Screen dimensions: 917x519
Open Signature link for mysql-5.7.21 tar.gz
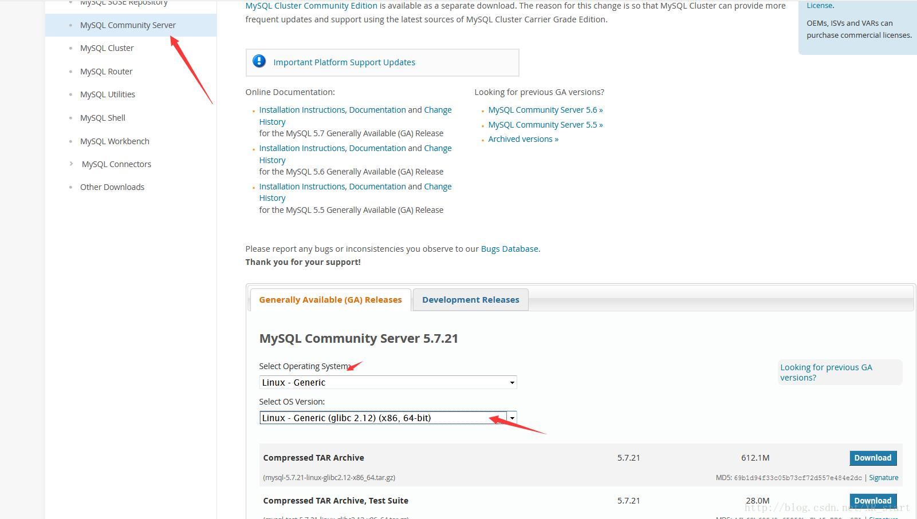(x=884, y=478)
